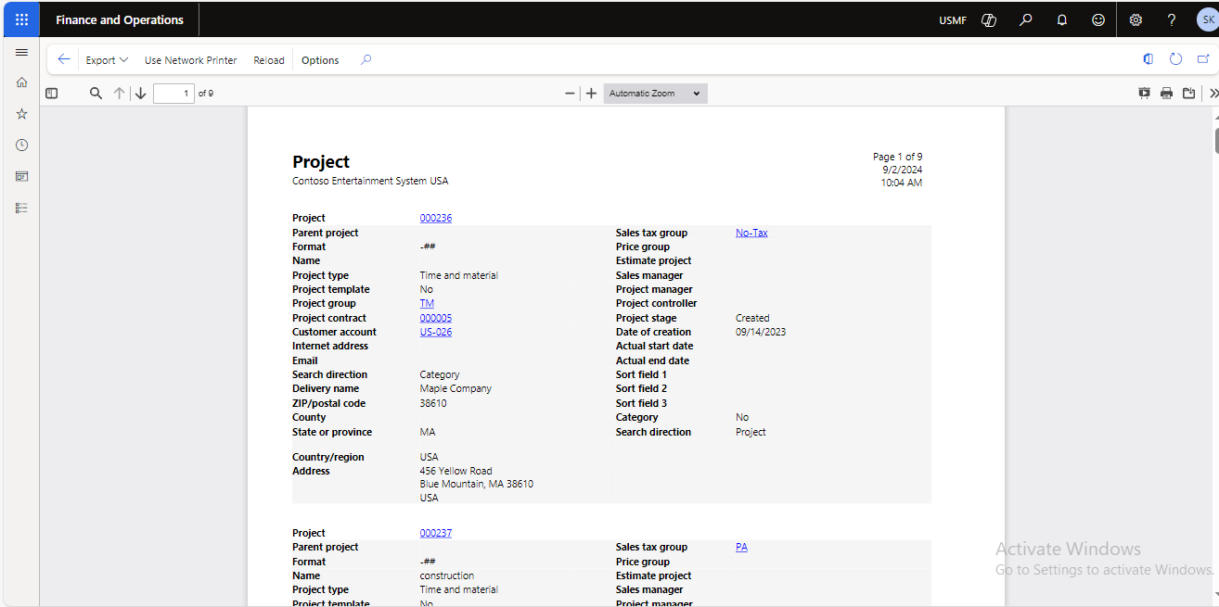Screen dimensions: 1219x607
Task: Click the find-in-document magnifier icon
Action: pyautogui.click(x=96, y=94)
